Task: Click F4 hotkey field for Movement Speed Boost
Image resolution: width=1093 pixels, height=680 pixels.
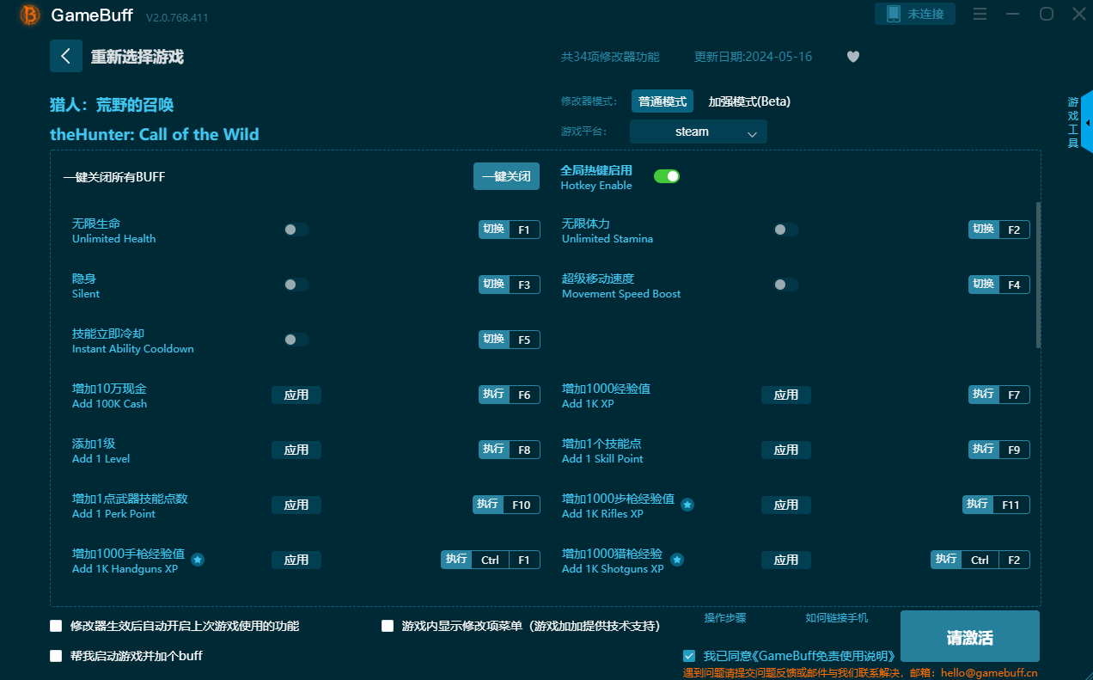Action: (1014, 285)
